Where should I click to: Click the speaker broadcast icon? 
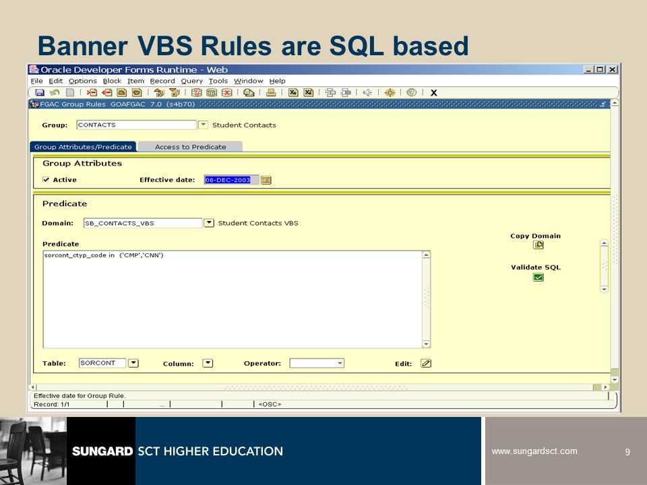(367, 92)
